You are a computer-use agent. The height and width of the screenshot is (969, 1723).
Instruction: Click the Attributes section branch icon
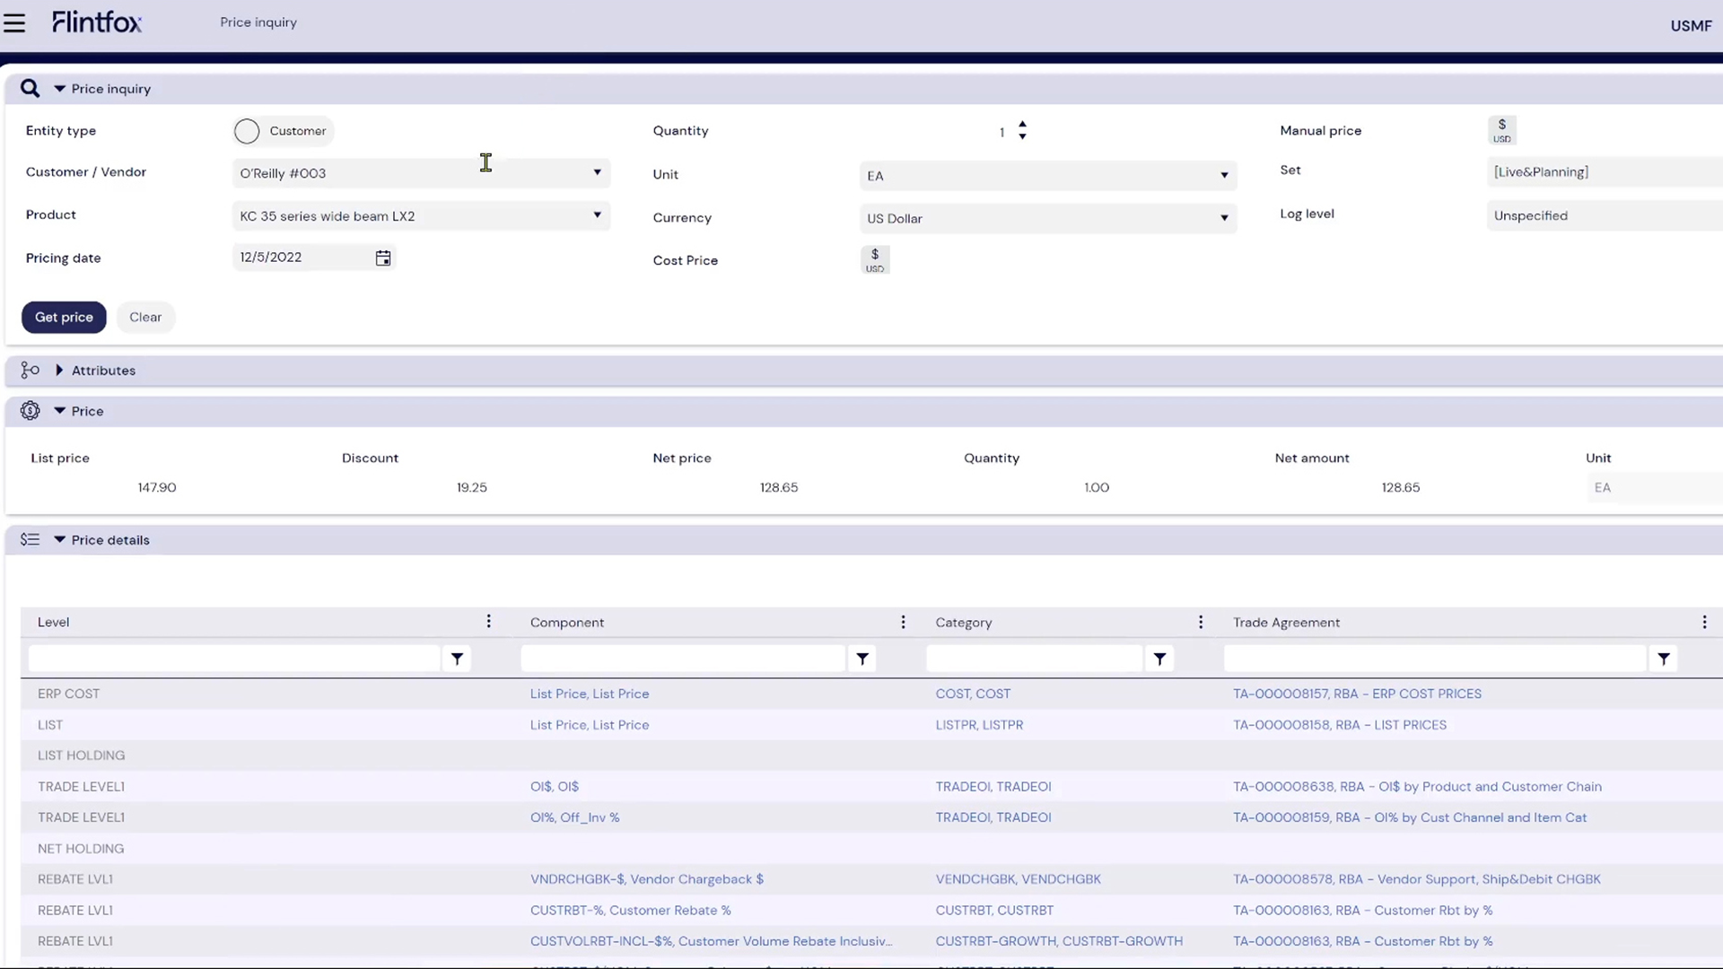point(30,370)
